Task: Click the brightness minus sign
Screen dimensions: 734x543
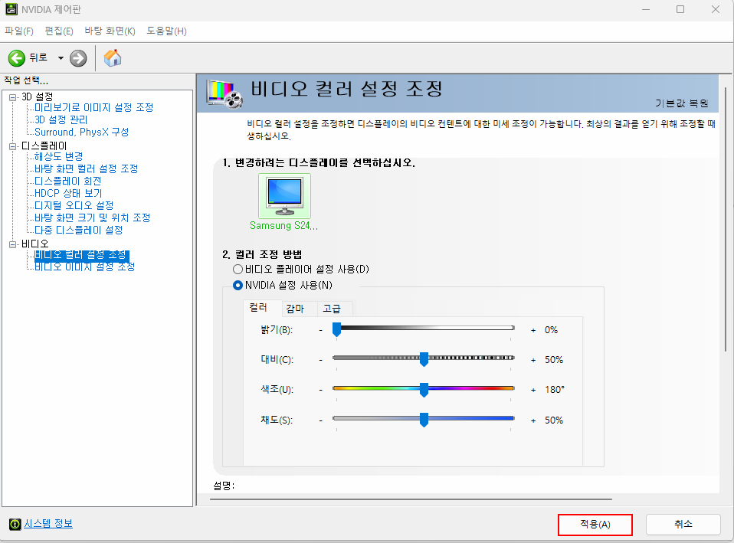Action: [x=321, y=331]
